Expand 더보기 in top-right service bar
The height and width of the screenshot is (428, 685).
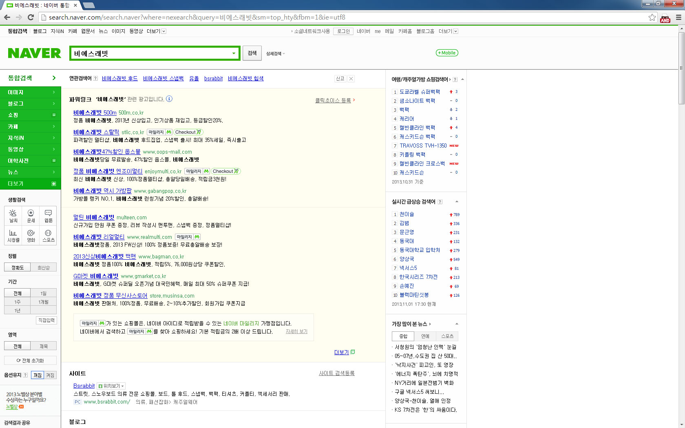pos(448,31)
